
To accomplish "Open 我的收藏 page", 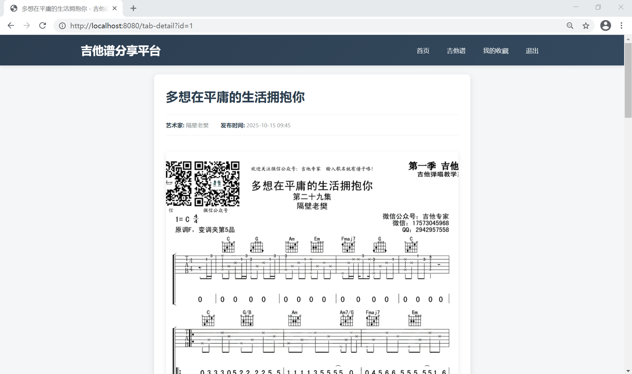I will coord(496,51).
